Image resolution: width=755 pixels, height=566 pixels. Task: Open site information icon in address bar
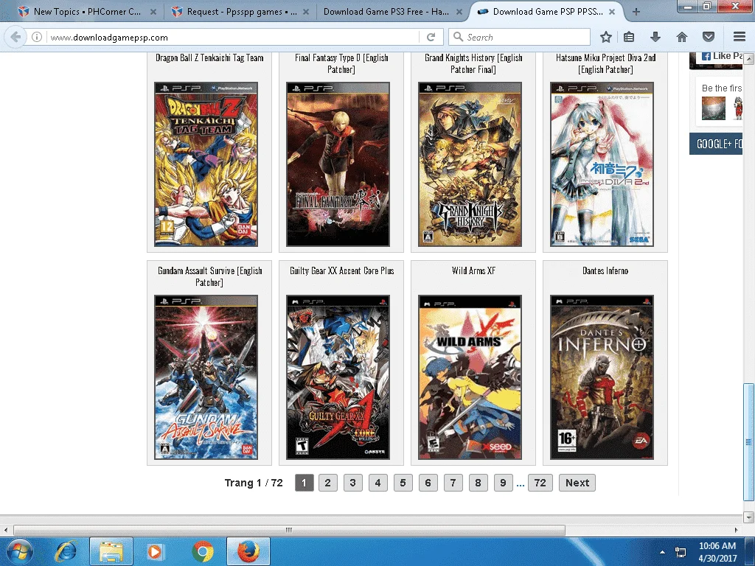coord(37,37)
